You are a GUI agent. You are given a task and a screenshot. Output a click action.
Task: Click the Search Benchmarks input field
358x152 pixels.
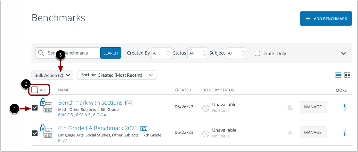[68, 53]
